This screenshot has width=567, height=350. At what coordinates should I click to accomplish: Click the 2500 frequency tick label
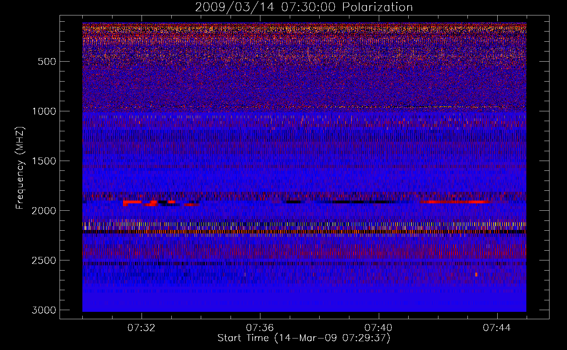point(44,260)
